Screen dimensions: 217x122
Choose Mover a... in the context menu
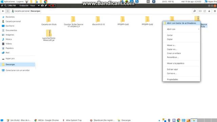[x=181, y=45]
